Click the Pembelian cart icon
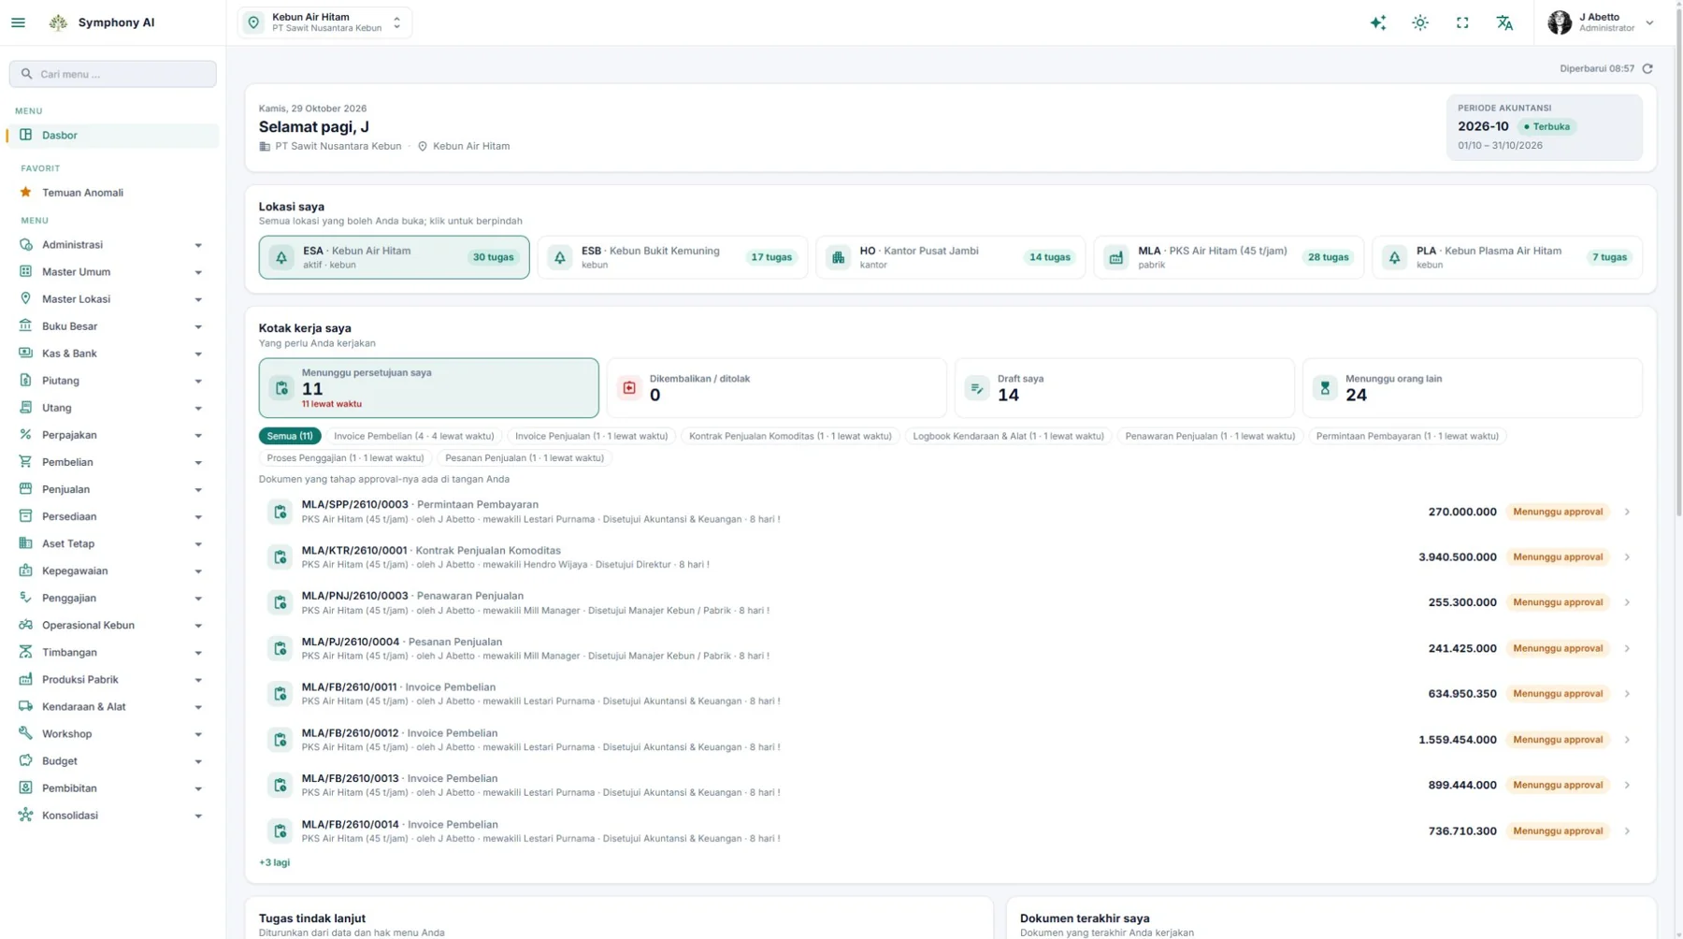This screenshot has width=1683, height=939. pos(25,461)
